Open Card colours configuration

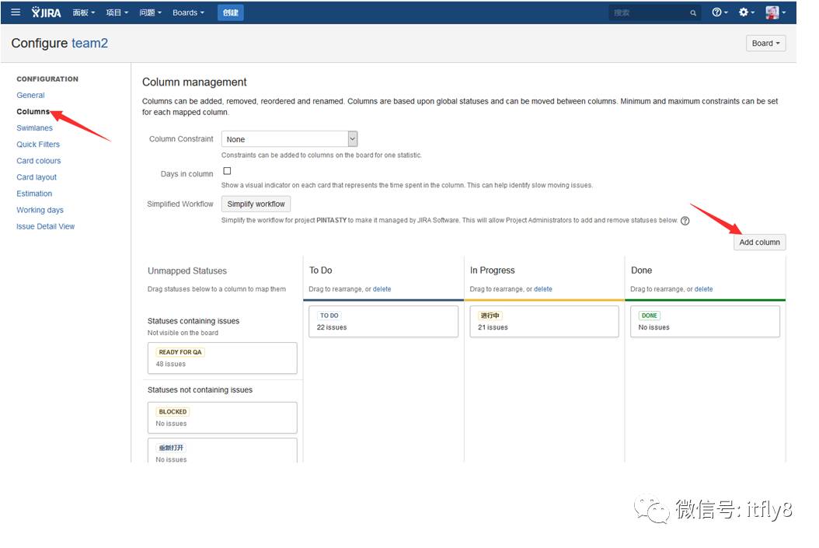(39, 161)
